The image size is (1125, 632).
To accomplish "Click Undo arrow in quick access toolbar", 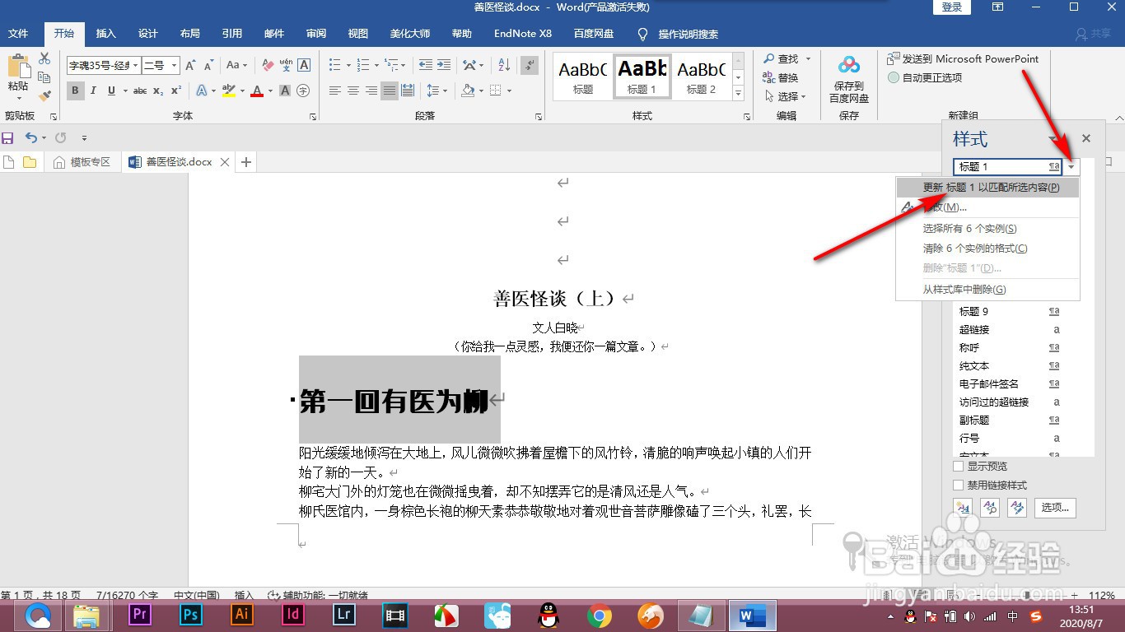I will coord(30,137).
